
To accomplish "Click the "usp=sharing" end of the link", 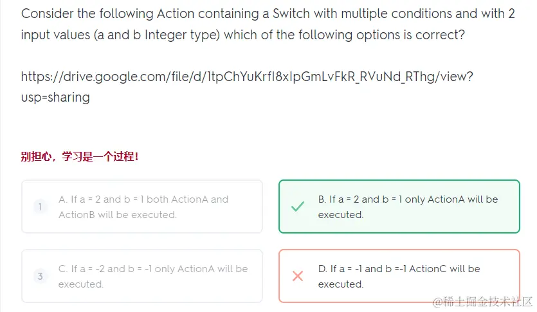I will [x=55, y=97].
